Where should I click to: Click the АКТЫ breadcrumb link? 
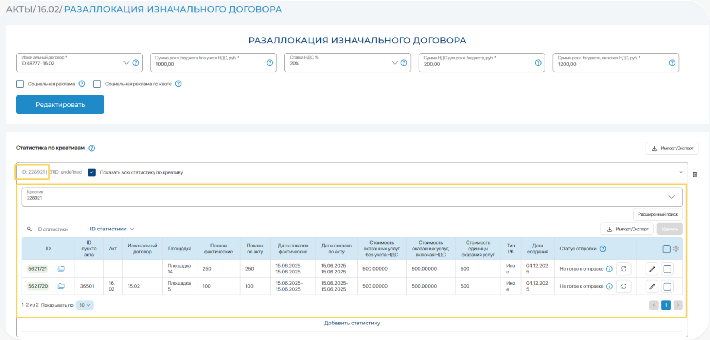[x=19, y=9]
